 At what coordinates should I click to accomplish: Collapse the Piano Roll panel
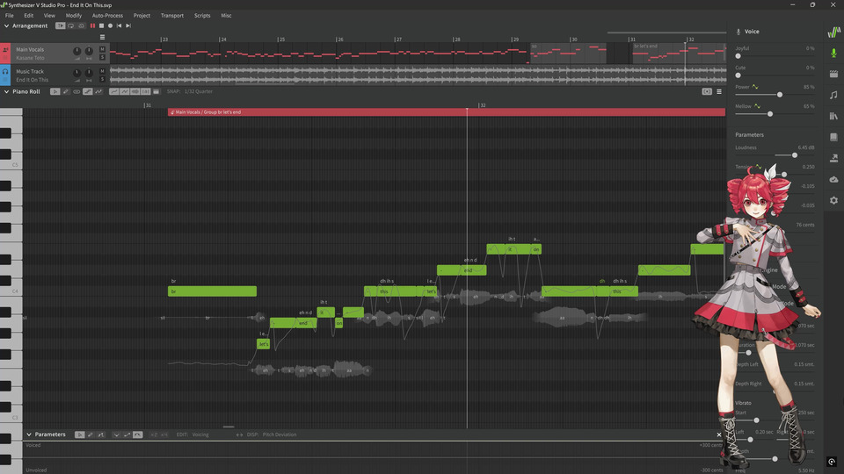coord(6,91)
